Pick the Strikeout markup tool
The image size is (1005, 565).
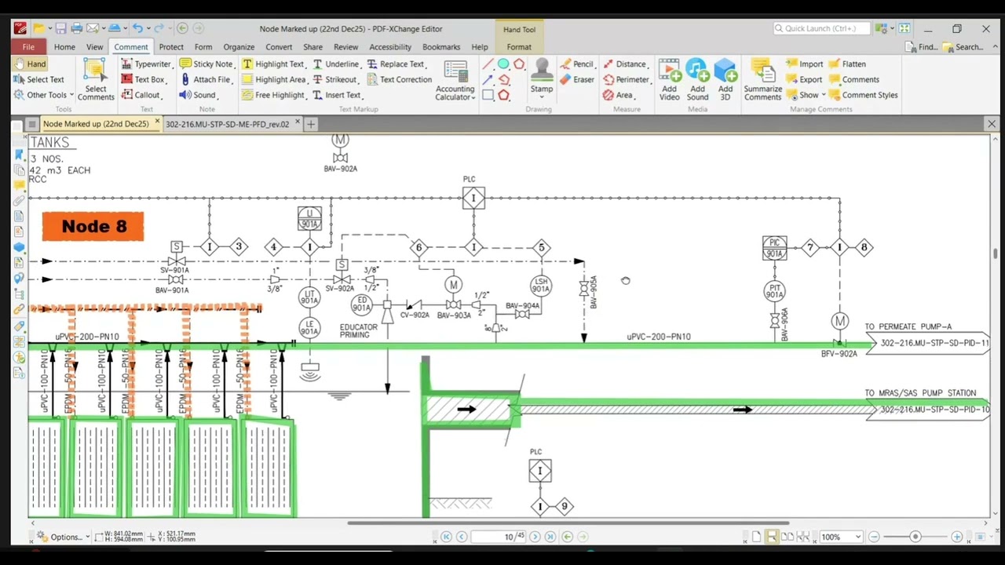[334, 79]
